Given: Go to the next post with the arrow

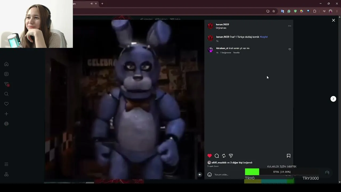Looking at the screenshot, I should coord(333,99).
